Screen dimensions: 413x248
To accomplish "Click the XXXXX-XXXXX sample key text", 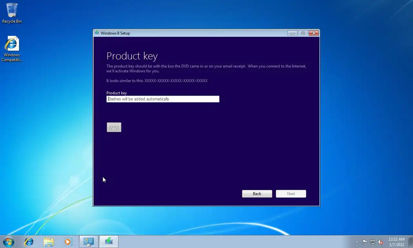I will pos(176,81).
